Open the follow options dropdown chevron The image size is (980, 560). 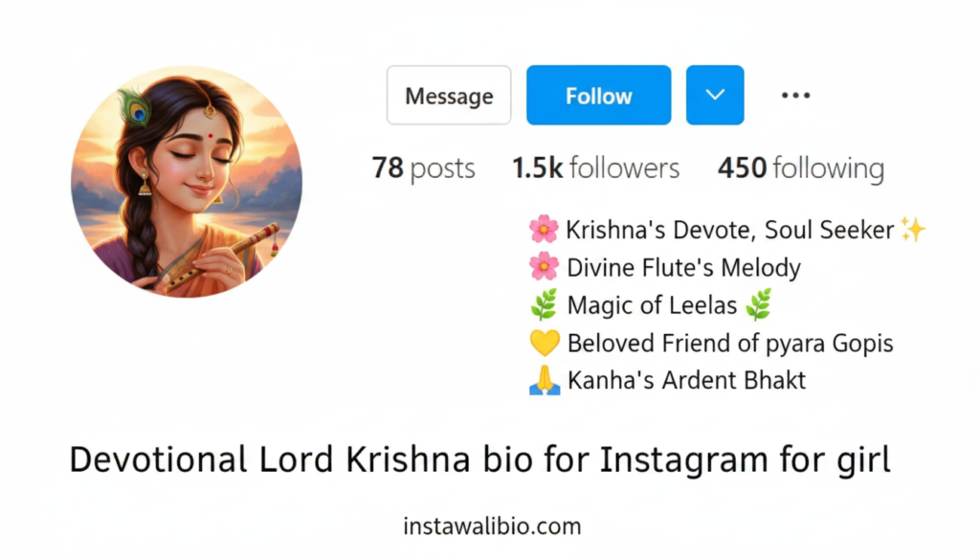714,95
